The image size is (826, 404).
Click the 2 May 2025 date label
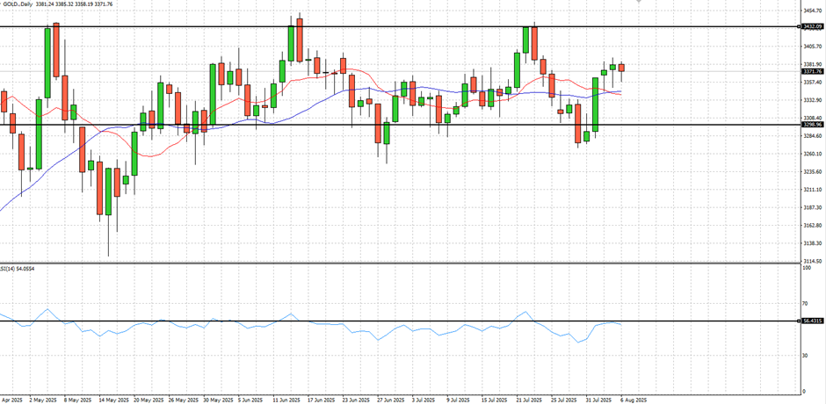(x=43, y=399)
